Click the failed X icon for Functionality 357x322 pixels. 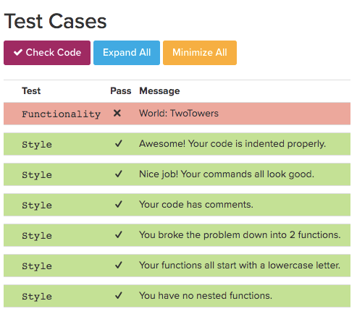coord(117,113)
